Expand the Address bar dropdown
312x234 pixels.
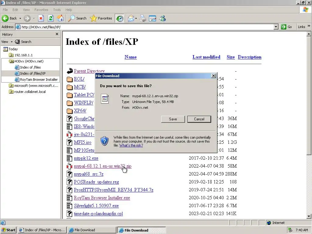pos(276,27)
